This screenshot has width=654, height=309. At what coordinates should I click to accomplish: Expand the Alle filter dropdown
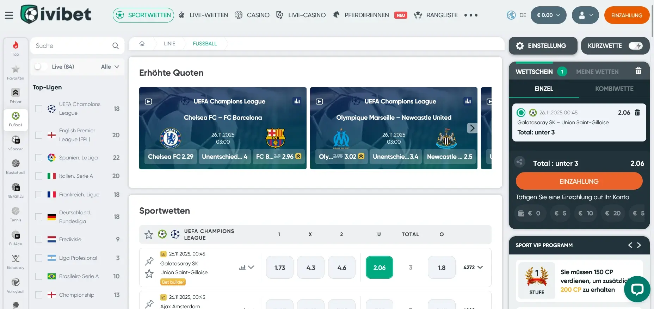click(x=110, y=67)
